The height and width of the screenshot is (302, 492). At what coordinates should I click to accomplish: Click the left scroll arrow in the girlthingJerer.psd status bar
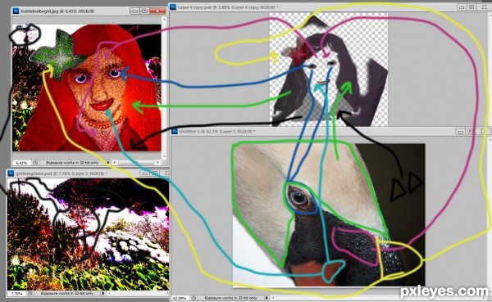point(109,294)
